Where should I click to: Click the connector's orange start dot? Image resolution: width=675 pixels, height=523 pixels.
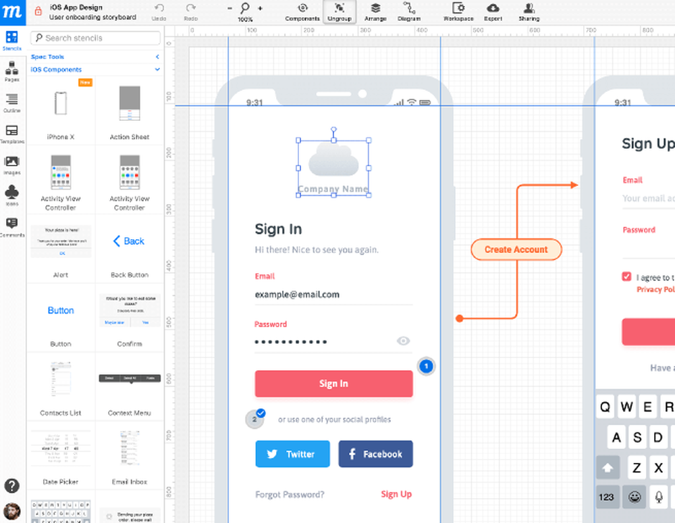(x=459, y=318)
